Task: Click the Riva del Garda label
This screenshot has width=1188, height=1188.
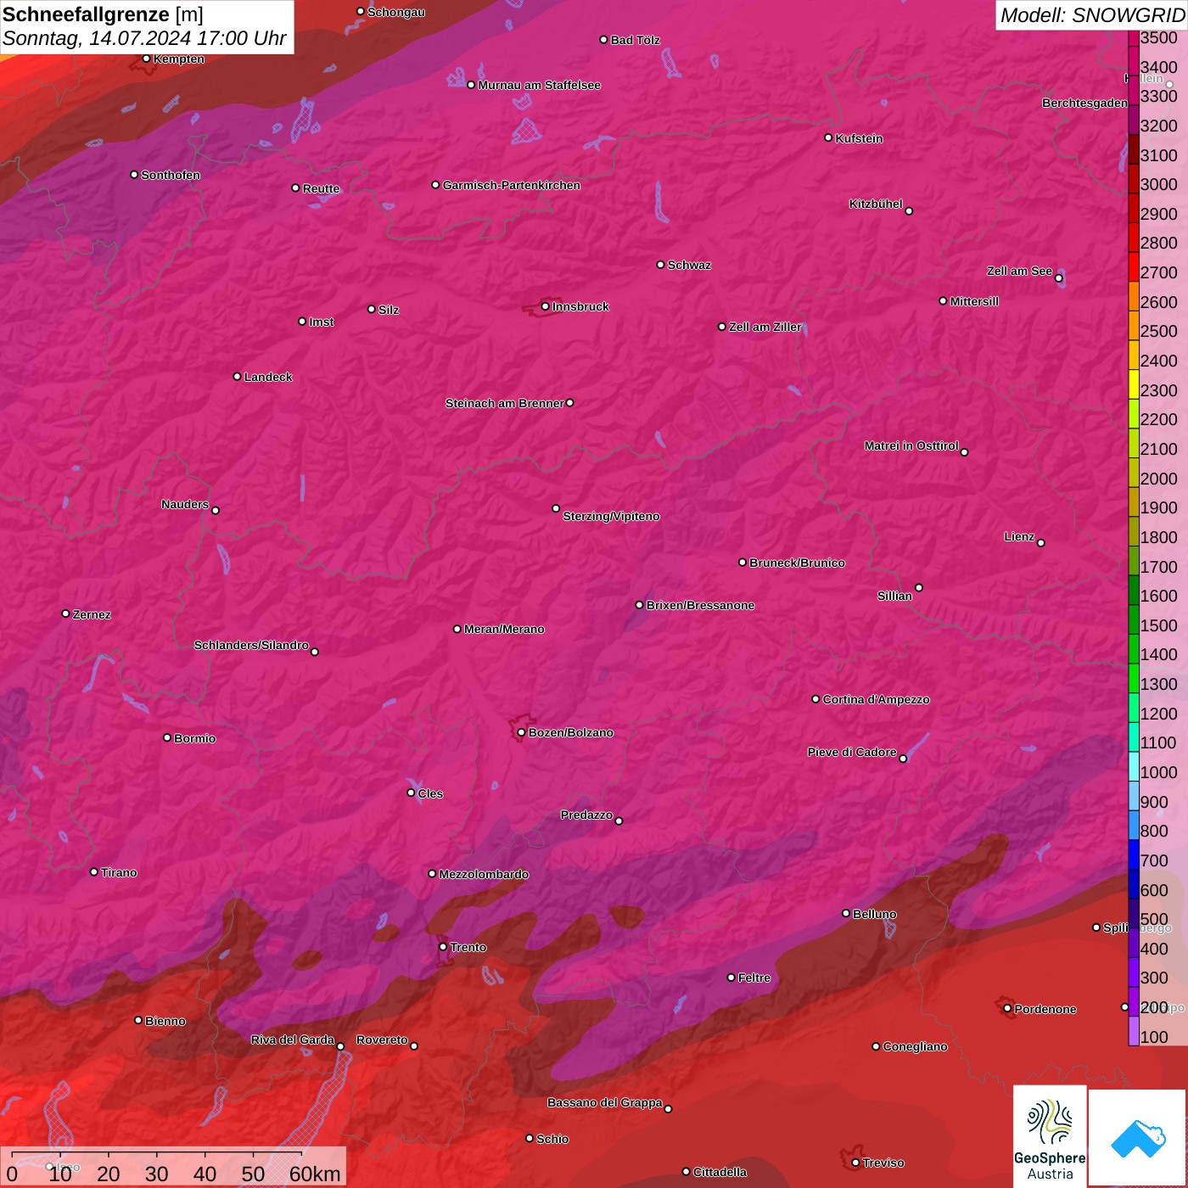Action: tap(293, 1039)
